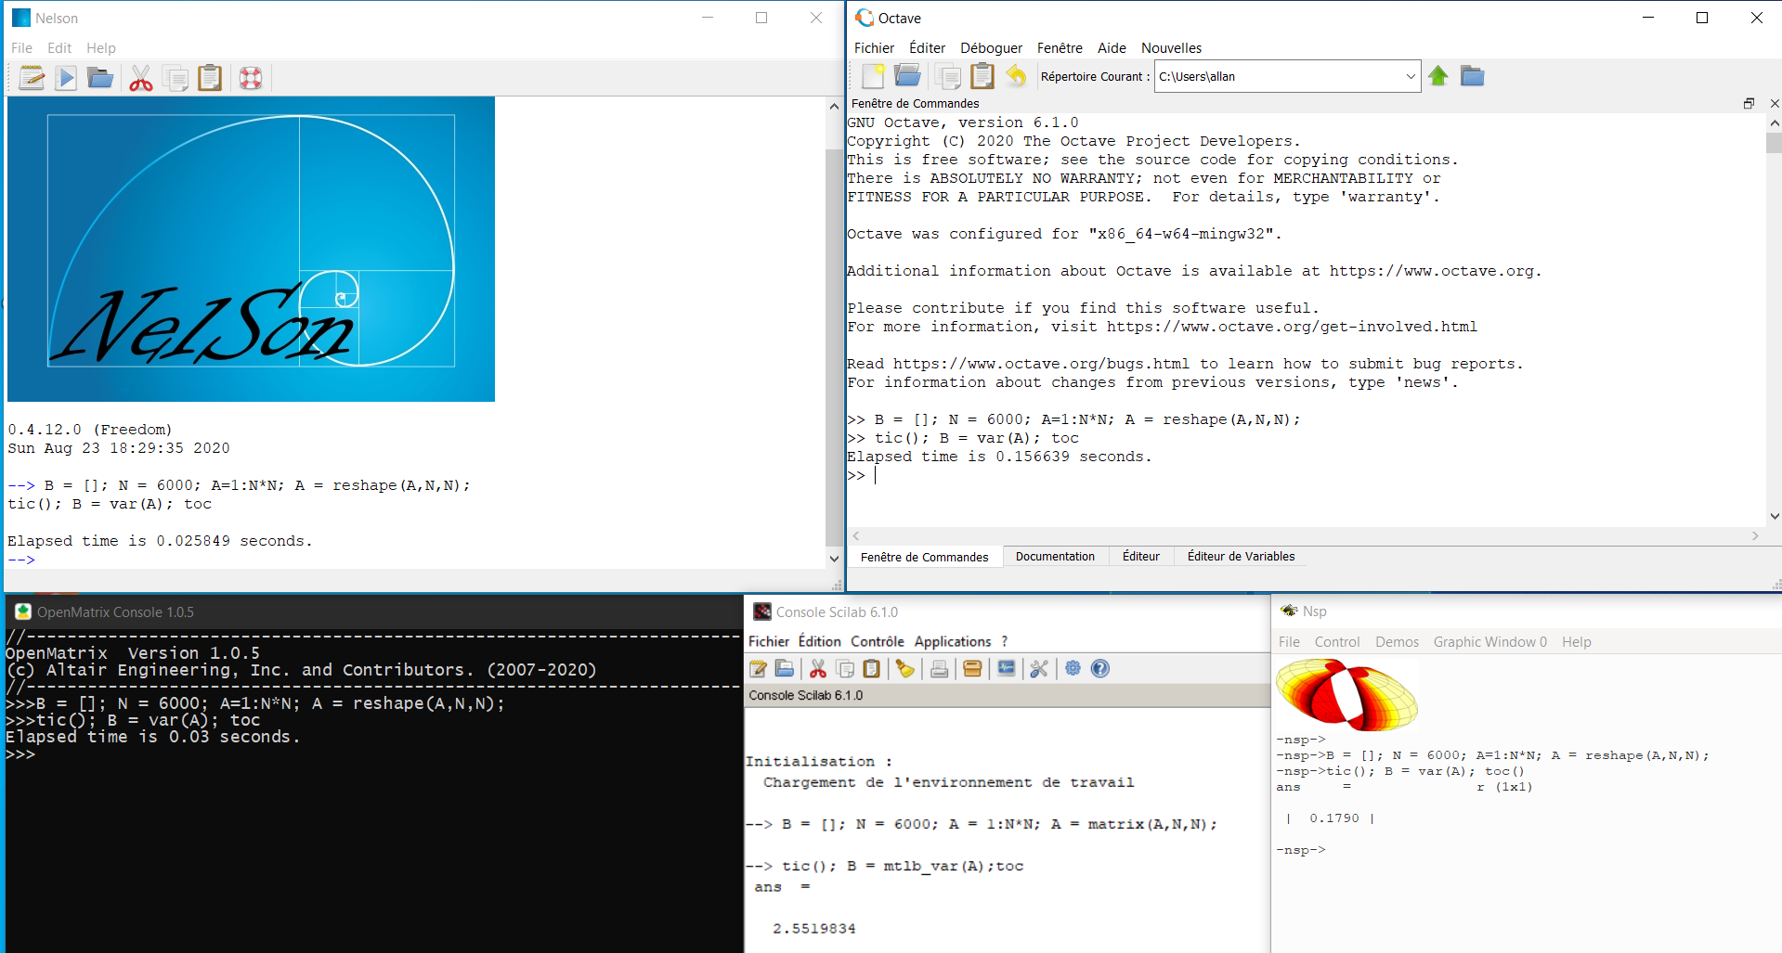1782x953 pixels.
Task: Click Nelson console scrollbar down arrow
Action: pos(834,559)
